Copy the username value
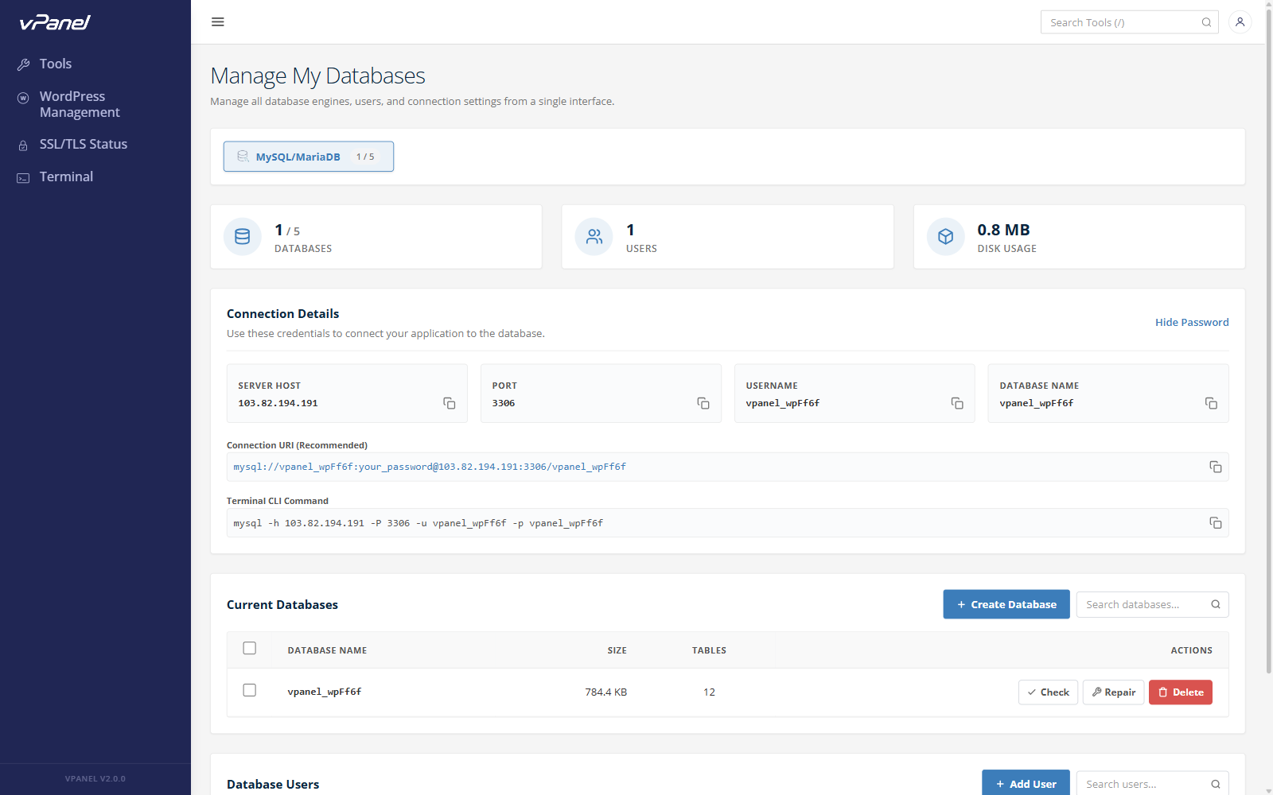The image size is (1273, 795). 957,404
